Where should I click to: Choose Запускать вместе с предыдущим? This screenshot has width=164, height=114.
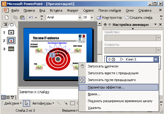coord(119,73)
